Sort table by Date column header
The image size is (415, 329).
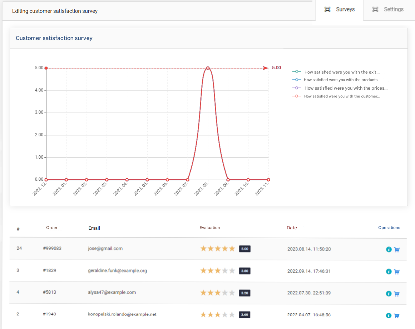click(292, 228)
